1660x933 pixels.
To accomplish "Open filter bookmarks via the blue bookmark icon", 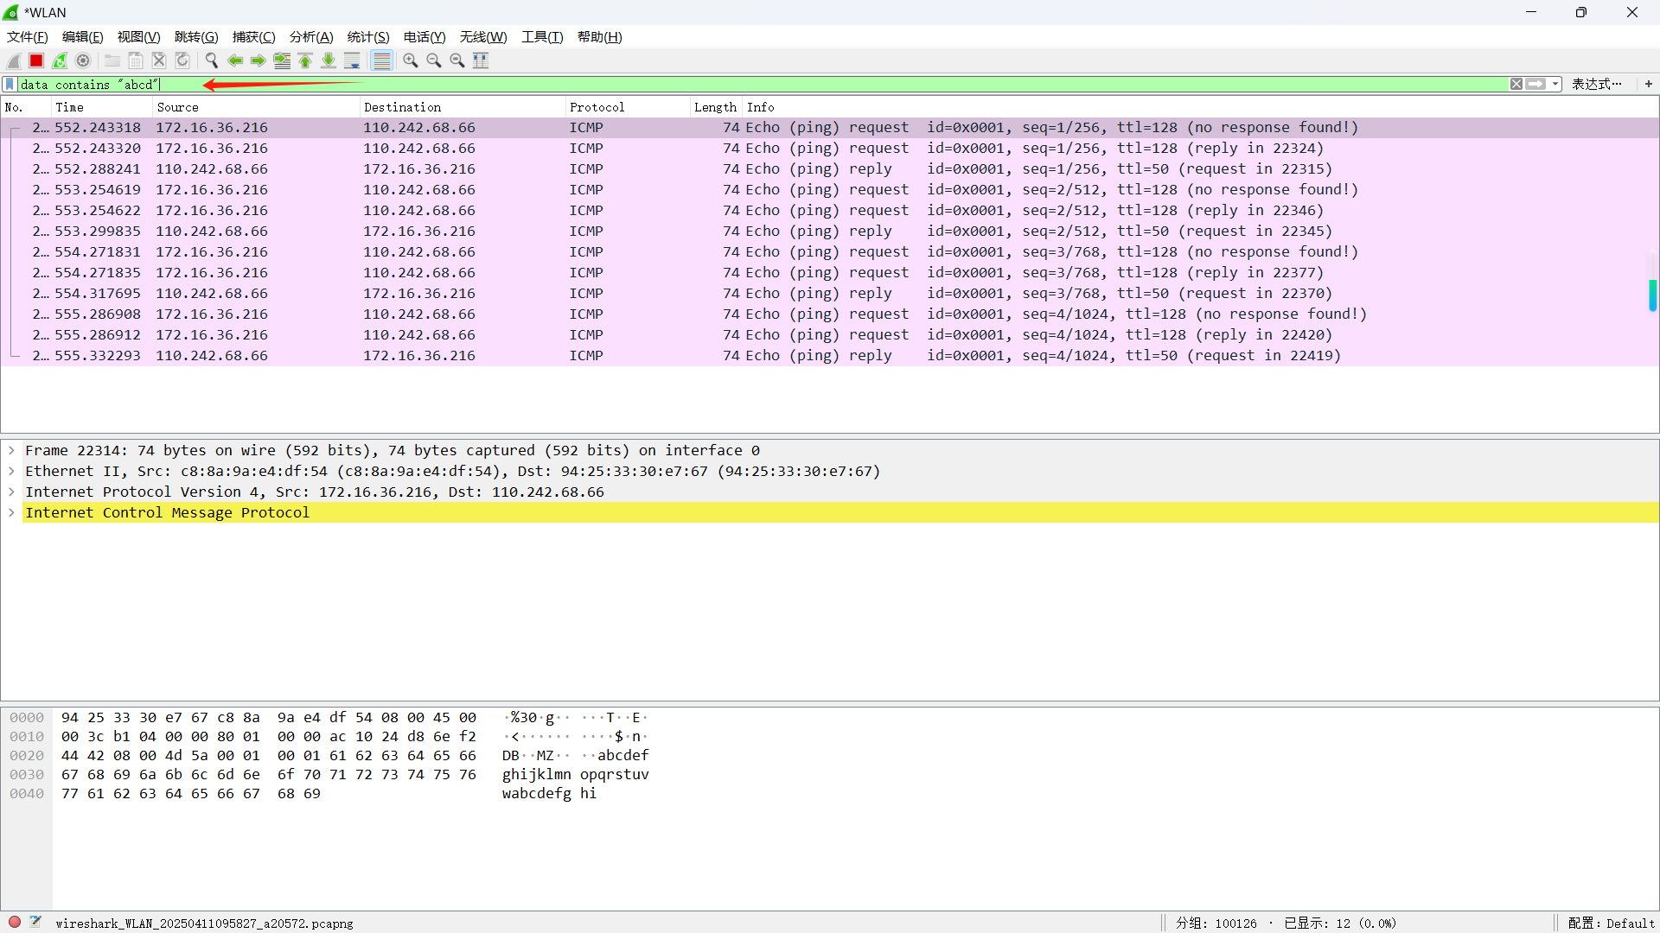I will click(x=10, y=84).
